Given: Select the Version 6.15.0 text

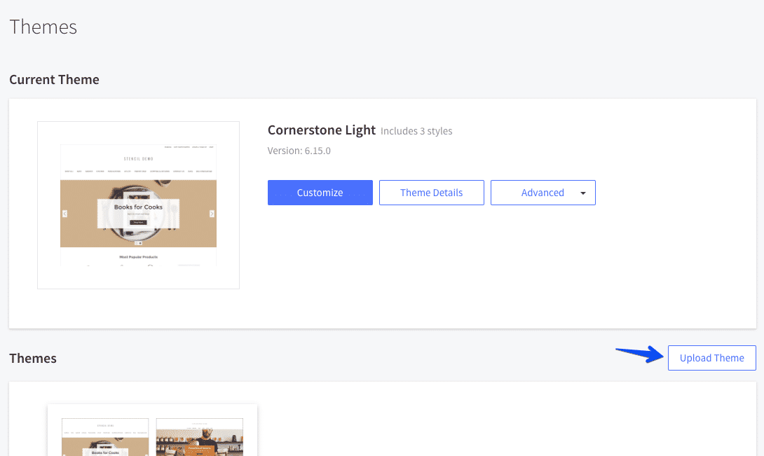Looking at the screenshot, I should 298,150.
